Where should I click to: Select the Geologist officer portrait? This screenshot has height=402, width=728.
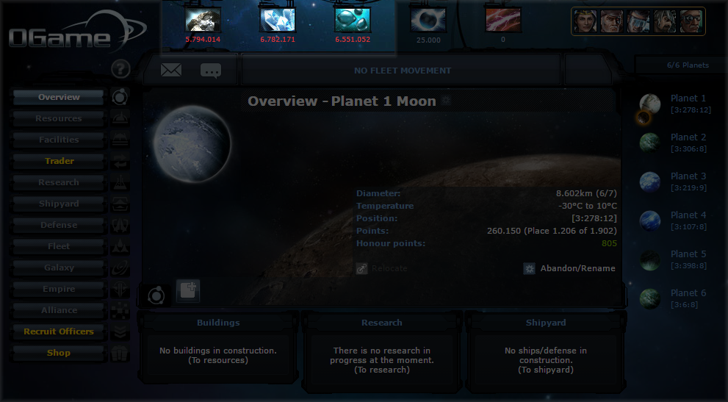[665, 21]
